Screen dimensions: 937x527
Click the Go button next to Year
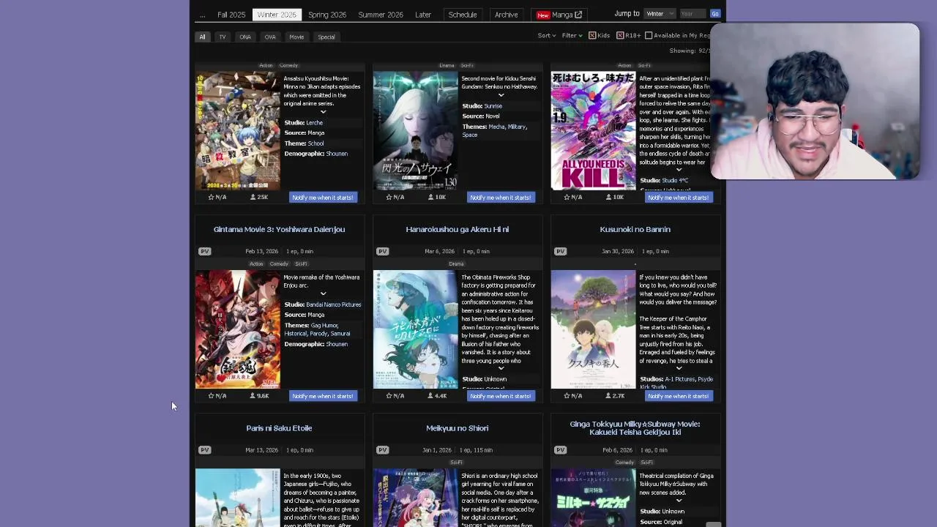coord(715,14)
